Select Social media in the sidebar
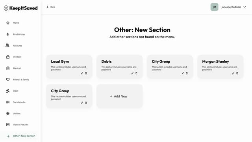 point(19,102)
